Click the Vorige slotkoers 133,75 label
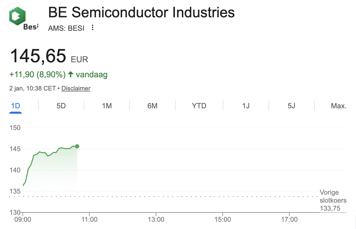 tap(333, 200)
